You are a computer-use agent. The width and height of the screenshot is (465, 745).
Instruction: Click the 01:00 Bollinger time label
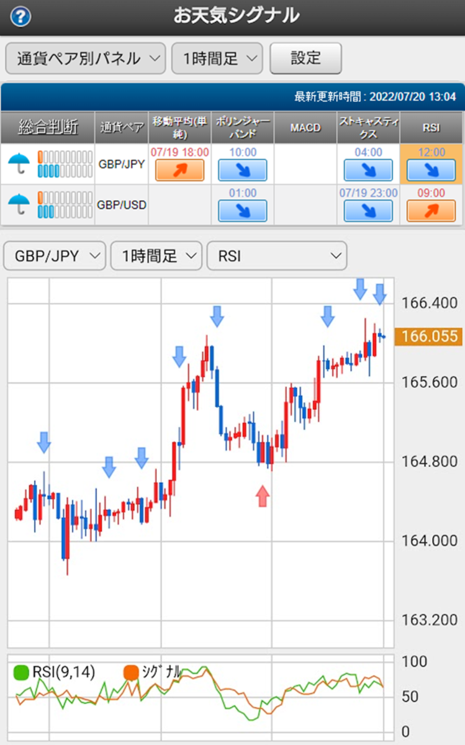point(243,193)
